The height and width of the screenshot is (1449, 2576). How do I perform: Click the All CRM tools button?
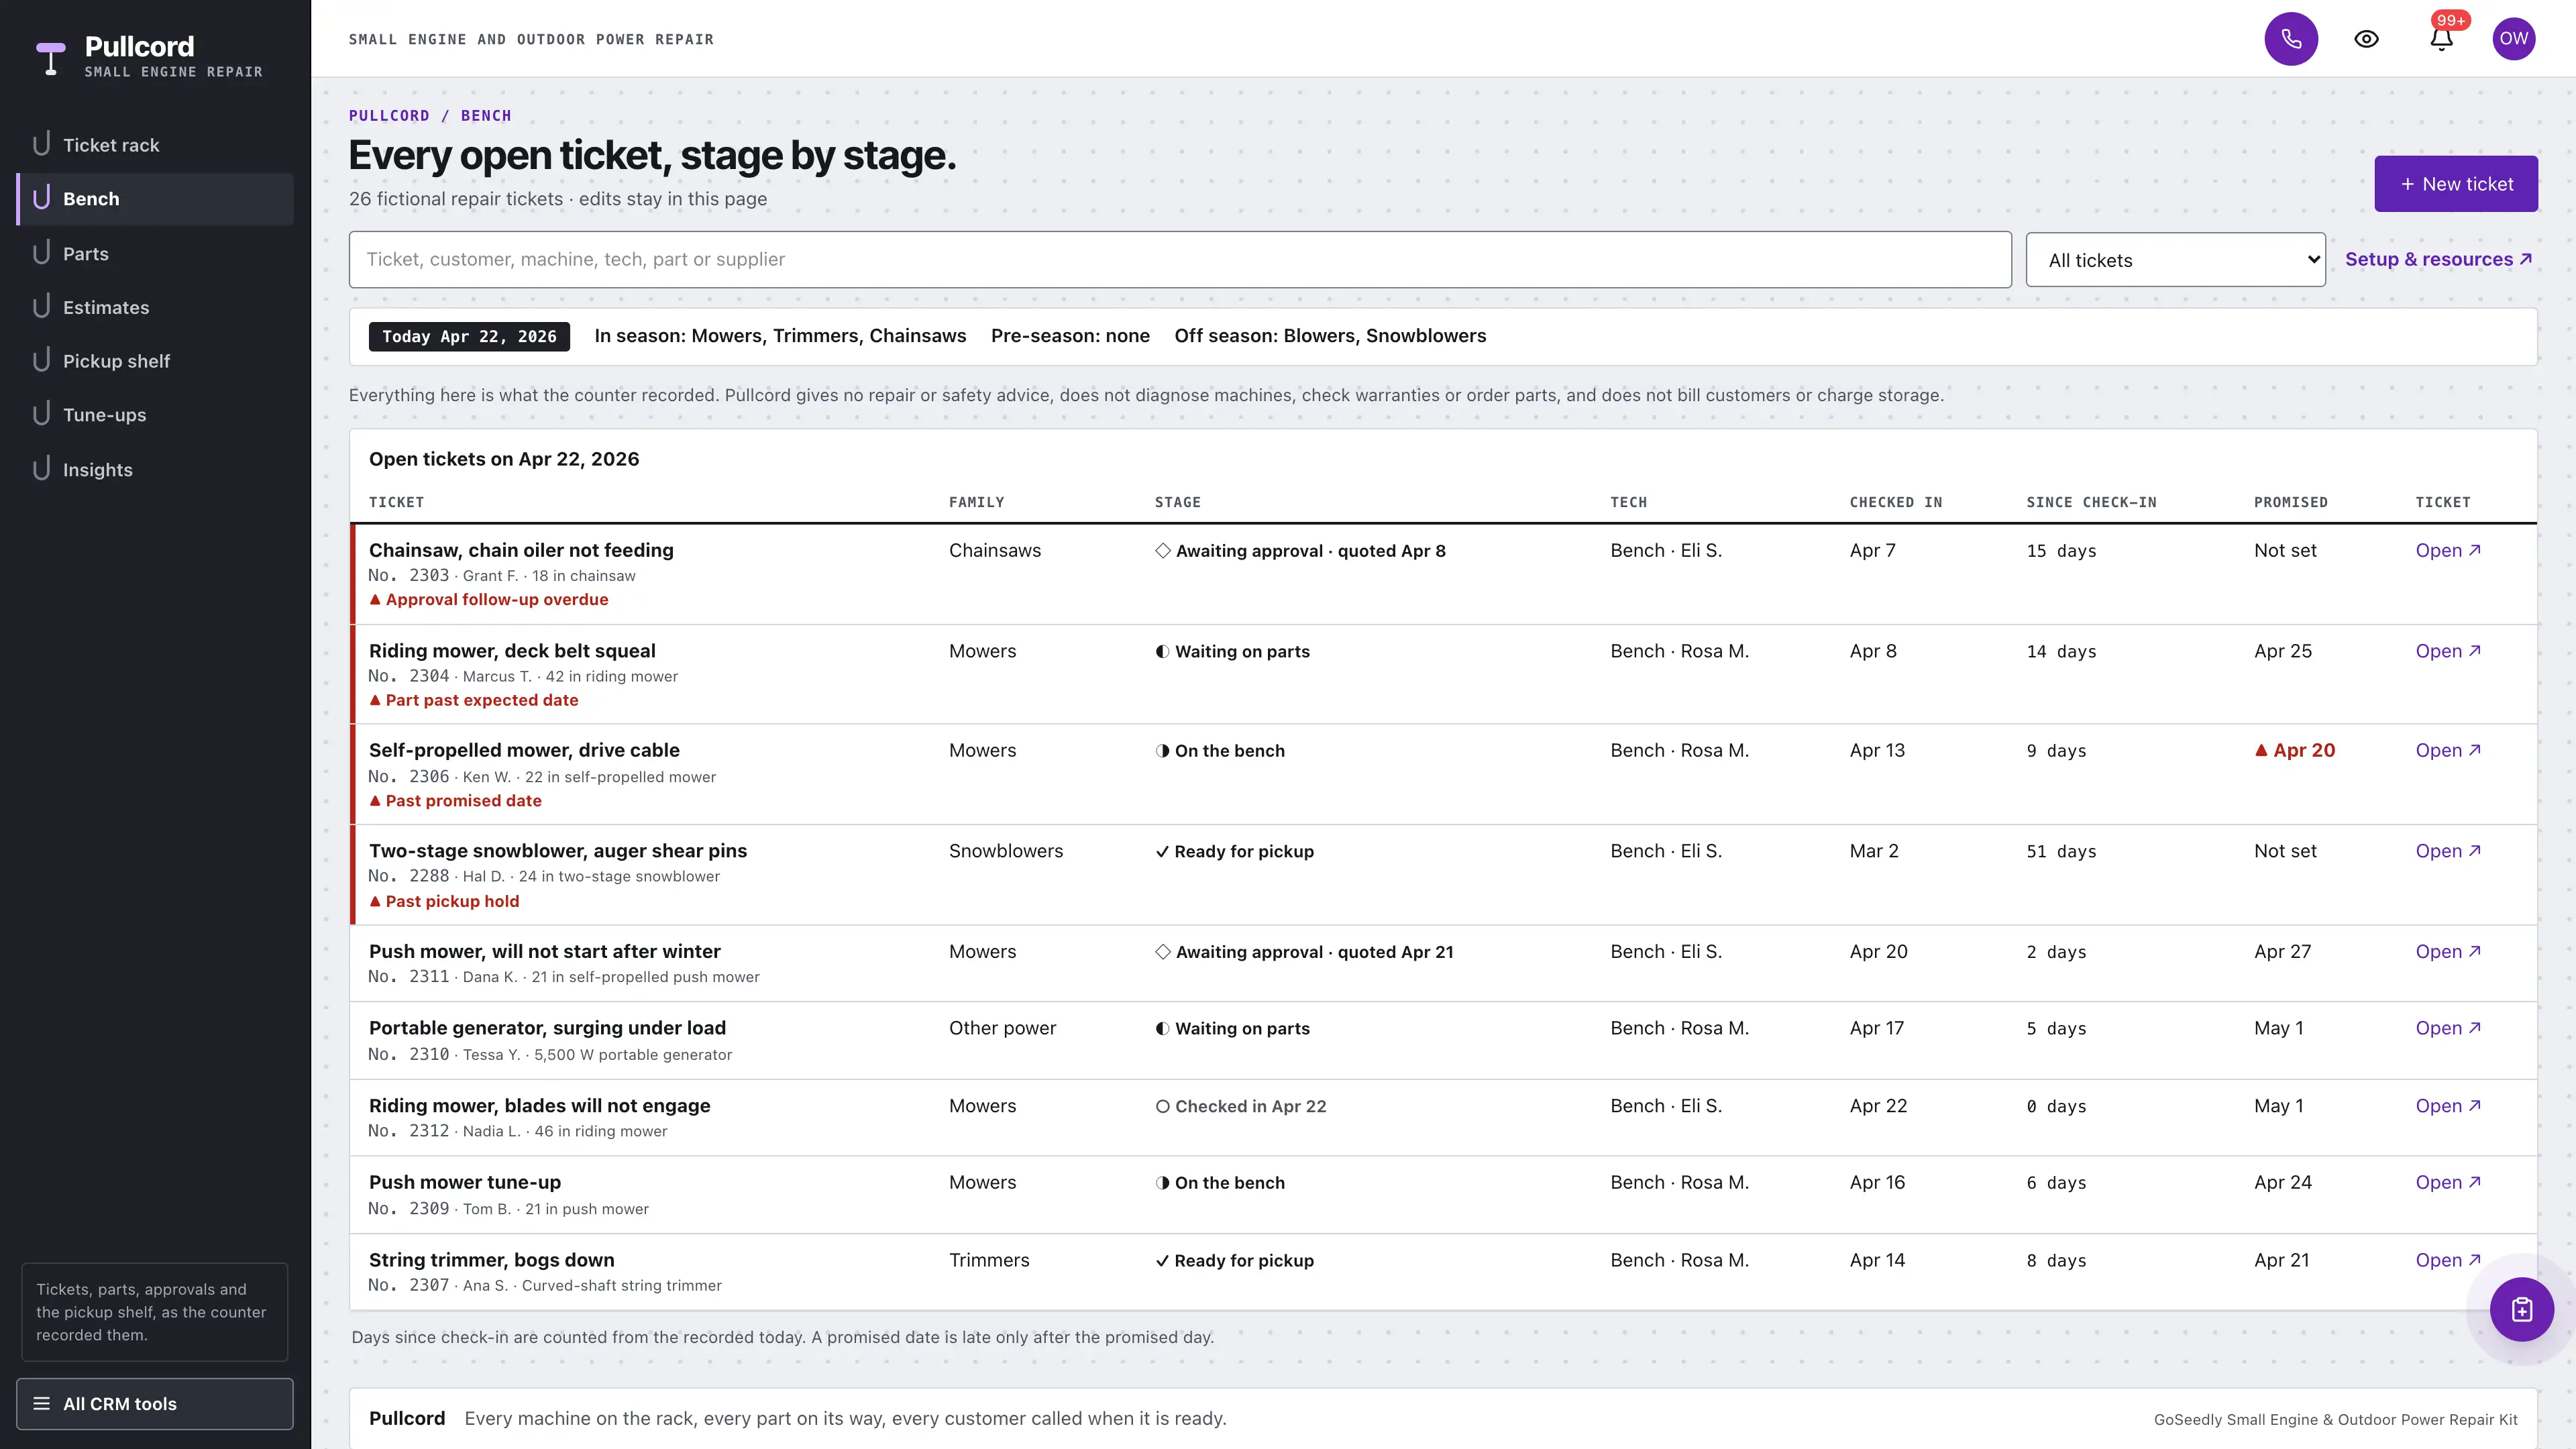(x=155, y=1404)
